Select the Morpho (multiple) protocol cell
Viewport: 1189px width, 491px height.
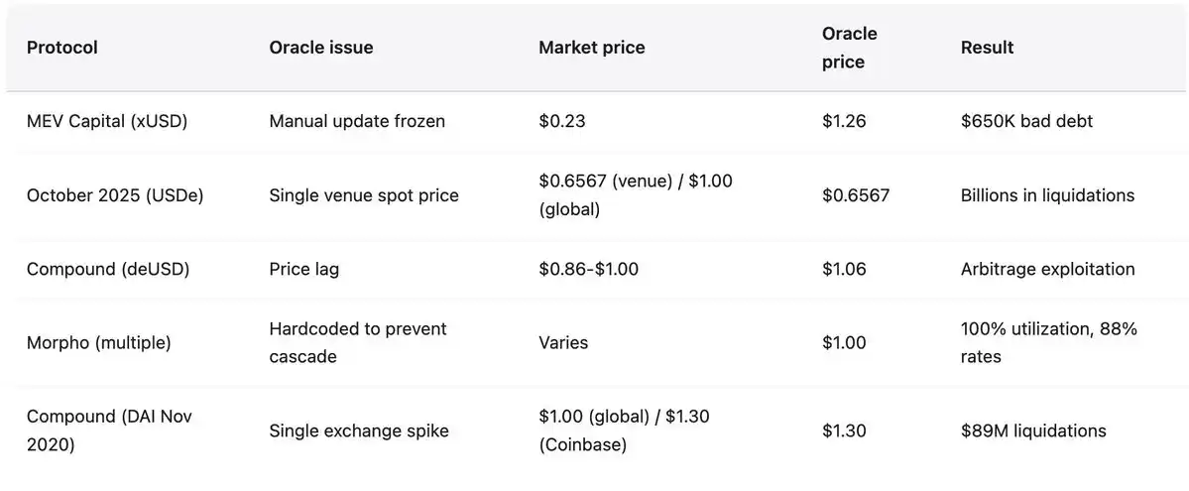[x=99, y=342]
